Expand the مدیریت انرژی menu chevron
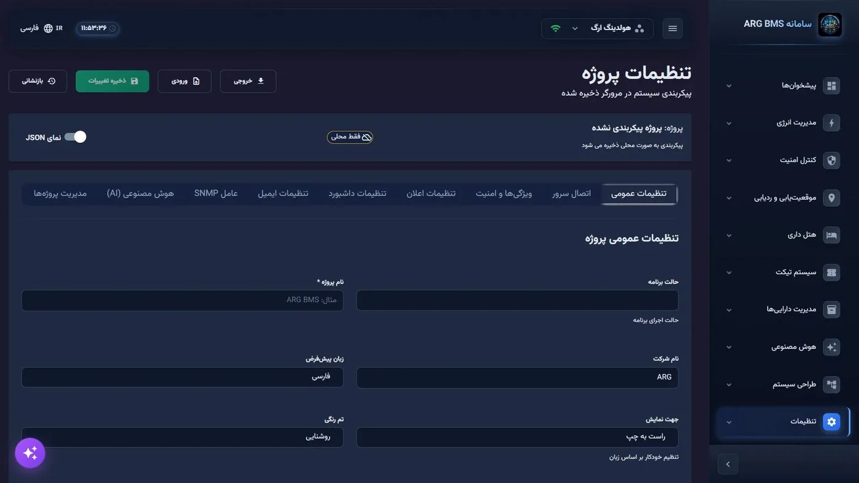Viewport: 859px width, 483px height. (x=729, y=123)
